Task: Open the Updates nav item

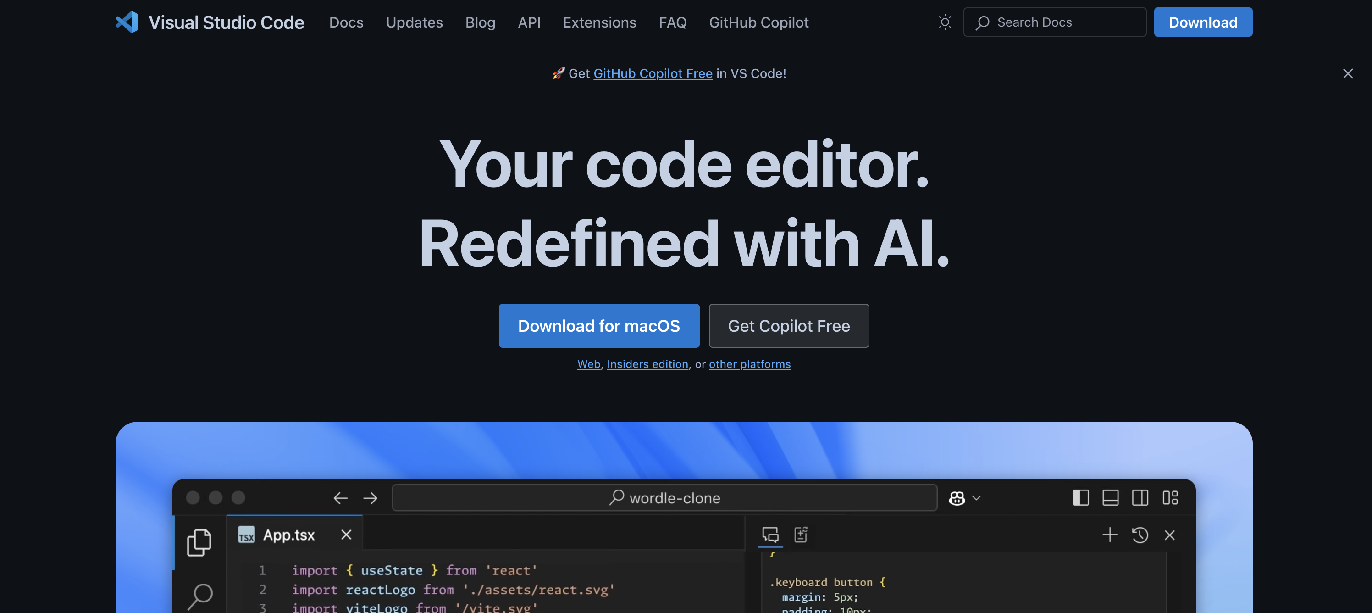Action: tap(415, 22)
